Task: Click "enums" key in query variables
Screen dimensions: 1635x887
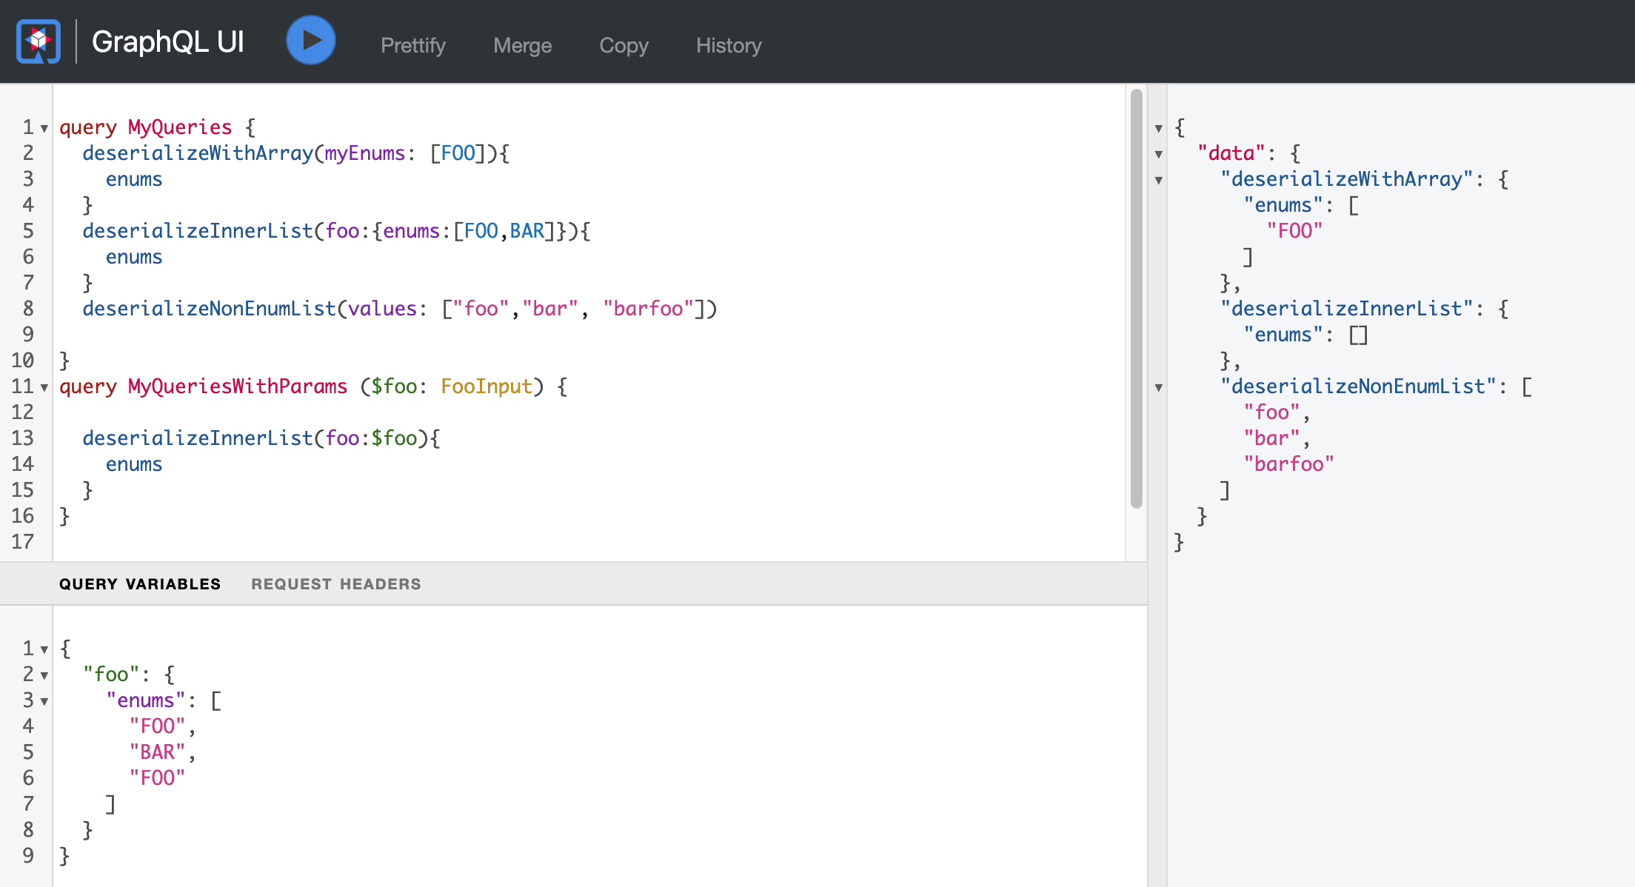Action: tap(146, 700)
